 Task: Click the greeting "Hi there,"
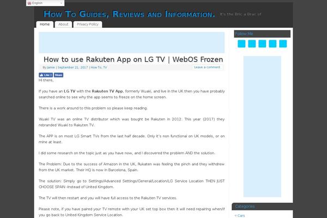click(x=46, y=80)
